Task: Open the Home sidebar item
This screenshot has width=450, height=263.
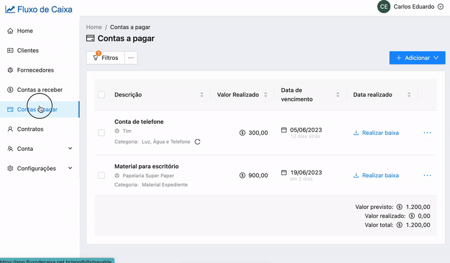Action: tap(39, 31)
